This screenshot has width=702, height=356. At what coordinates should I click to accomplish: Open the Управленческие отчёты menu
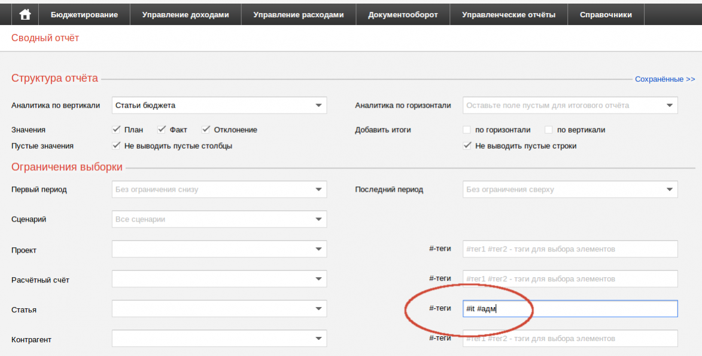coord(509,15)
